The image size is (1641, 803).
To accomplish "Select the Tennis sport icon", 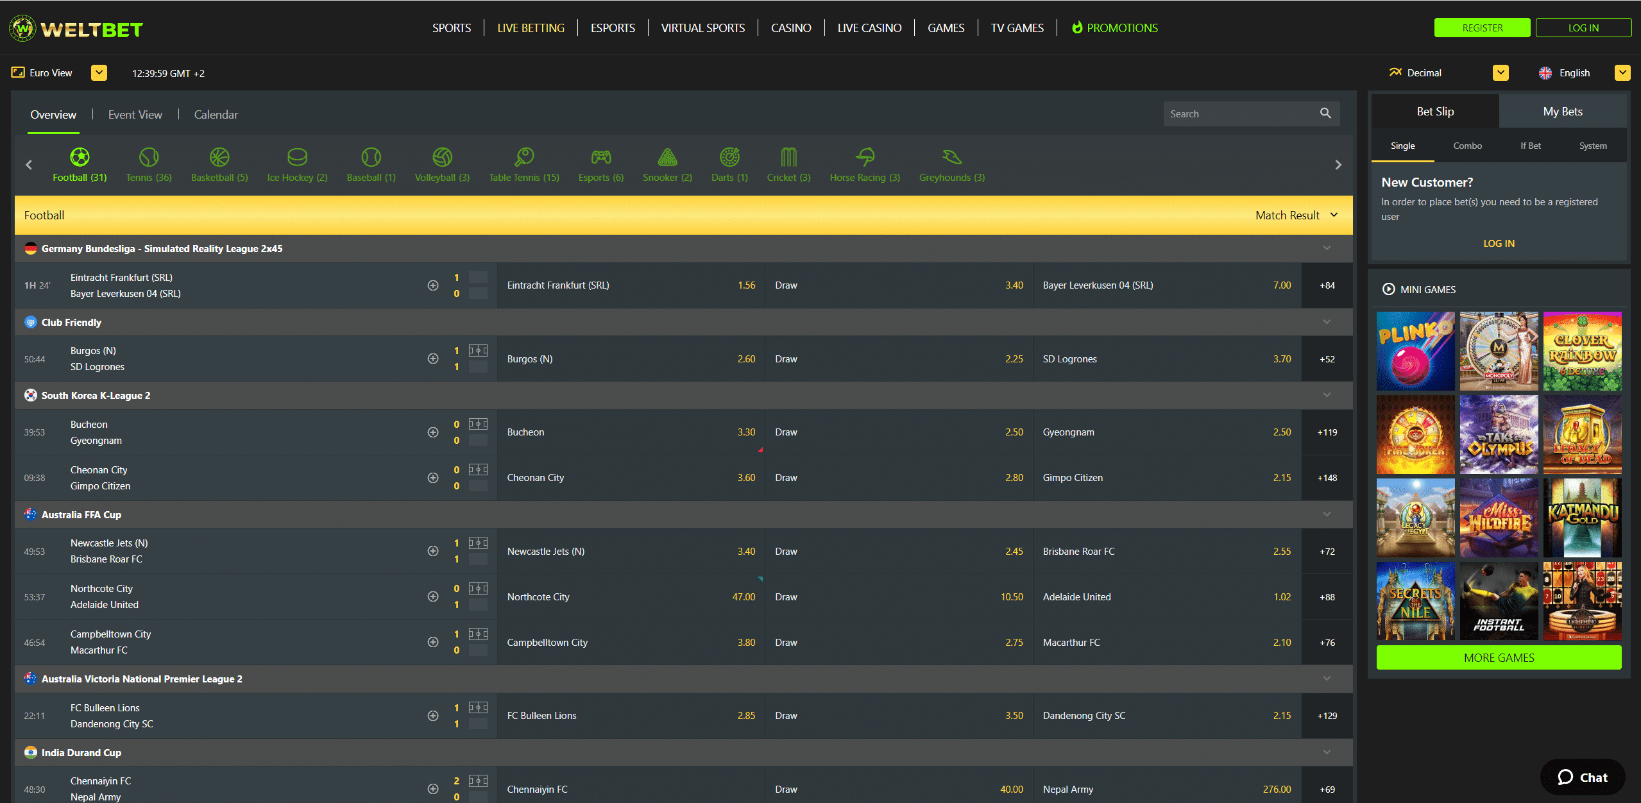I will (x=149, y=158).
